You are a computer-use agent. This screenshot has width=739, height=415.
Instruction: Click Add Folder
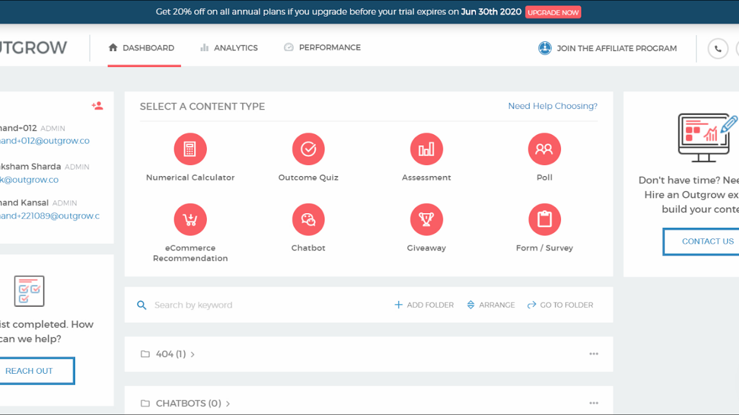click(x=424, y=305)
